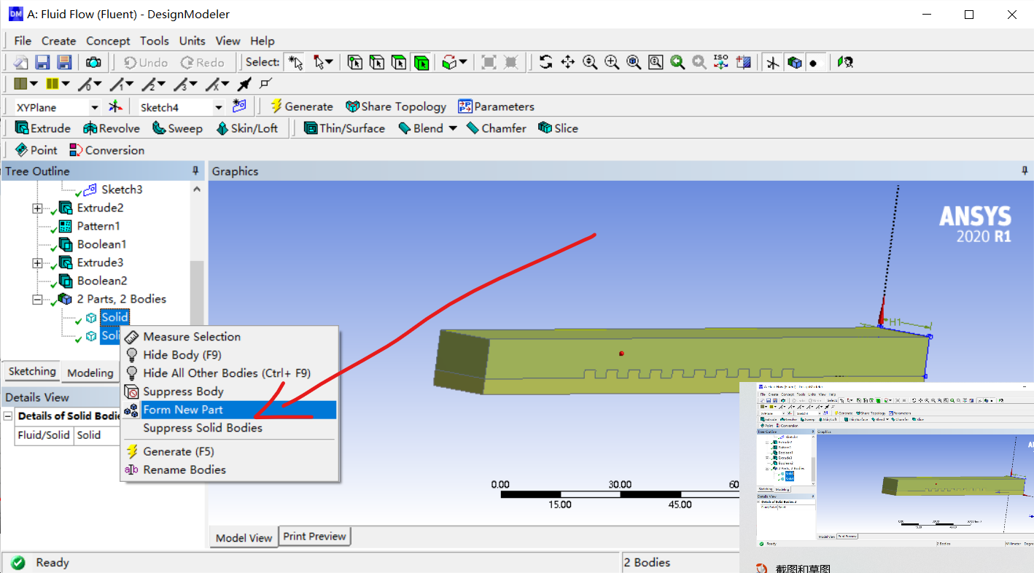Toggle the Faces selection filter
1034x573 pixels.
[x=399, y=63]
